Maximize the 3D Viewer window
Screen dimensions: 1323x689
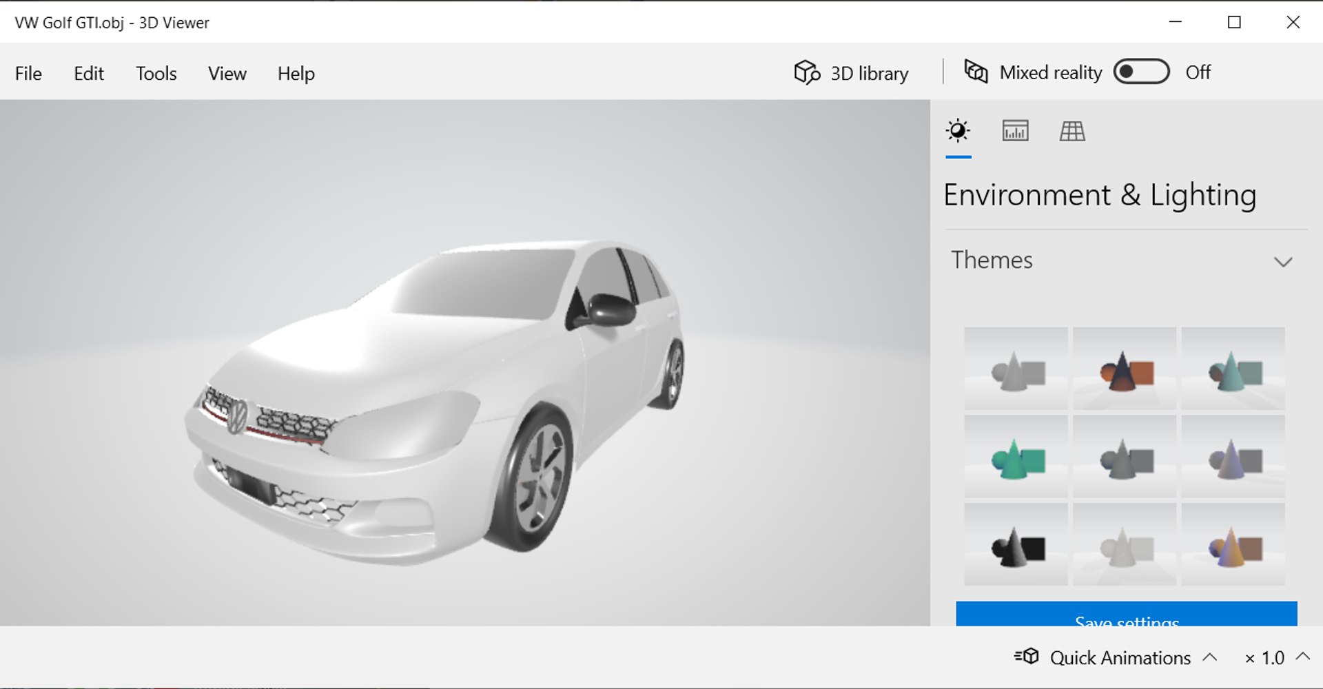click(1234, 22)
